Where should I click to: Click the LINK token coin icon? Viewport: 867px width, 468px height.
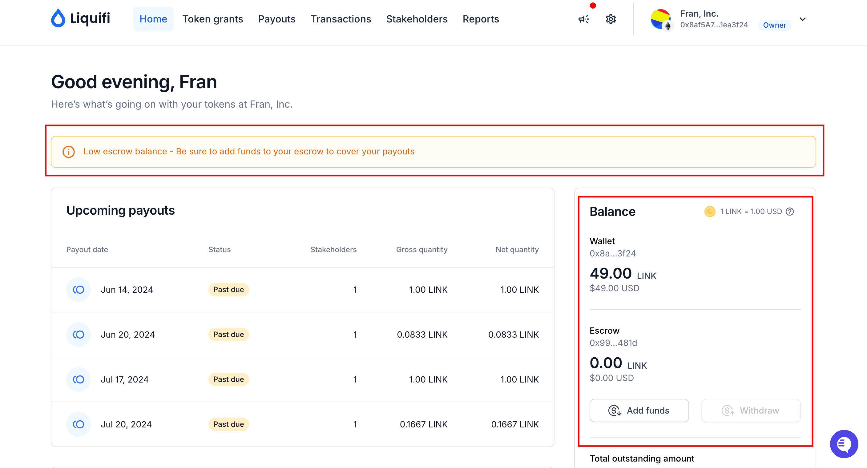click(x=710, y=212)
